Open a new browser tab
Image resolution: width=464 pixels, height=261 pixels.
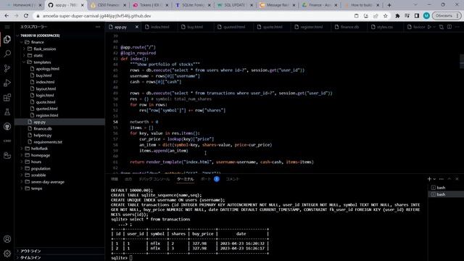pos(389,5)
